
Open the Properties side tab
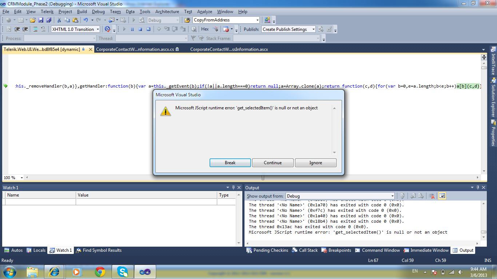click(x=493, y=133)
